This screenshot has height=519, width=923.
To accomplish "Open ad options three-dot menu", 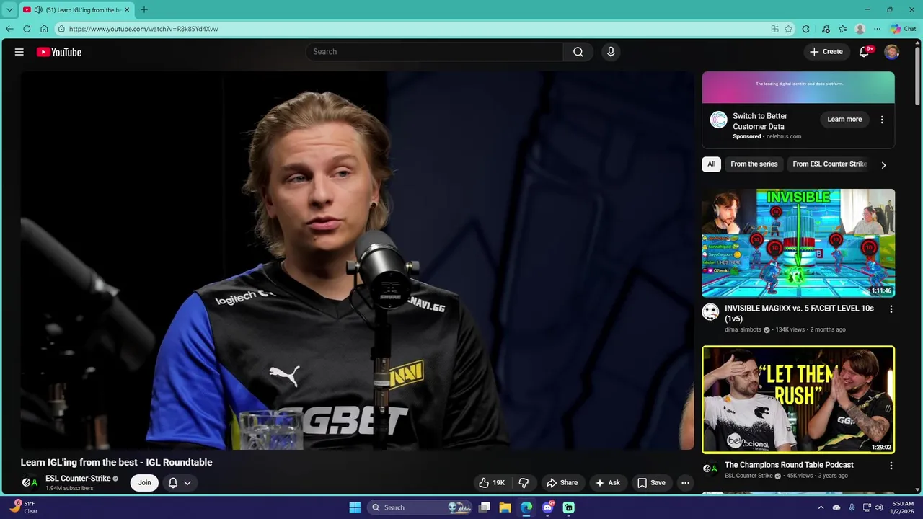I will 882,120.
